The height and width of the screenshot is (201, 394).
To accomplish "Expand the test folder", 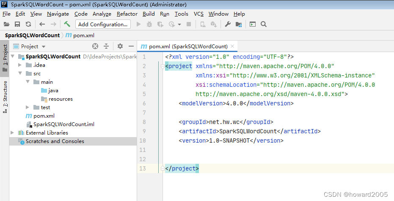I will point(28,107).
